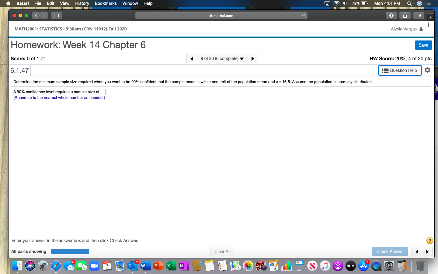Image resolution: width=438 pixels, height=274 pixels.
Task: Open Messages app in the dock
Action: pos(69,266)
